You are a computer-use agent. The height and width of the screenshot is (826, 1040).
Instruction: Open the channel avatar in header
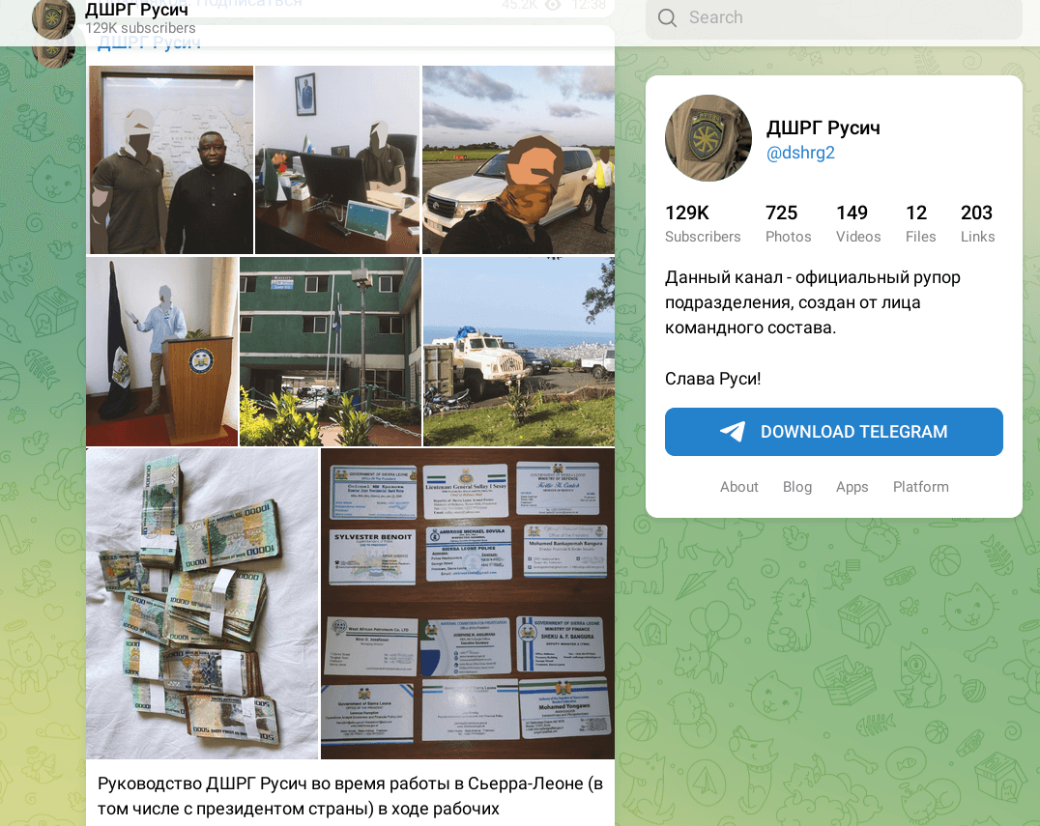coord(53,16)
